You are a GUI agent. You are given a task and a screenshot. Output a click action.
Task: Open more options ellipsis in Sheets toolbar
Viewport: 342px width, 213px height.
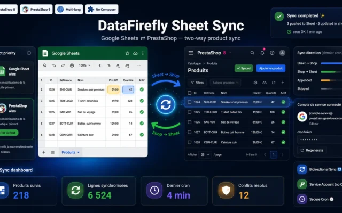click(x=139, y=65)
